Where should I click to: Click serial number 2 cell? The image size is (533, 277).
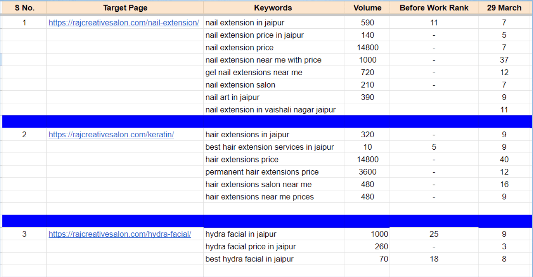click(x=24, y=135)
